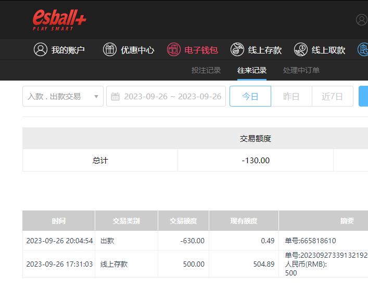Go to 线上存款 menu item
The width and height of the screenshot is (368, 289).
click(256, 50)
